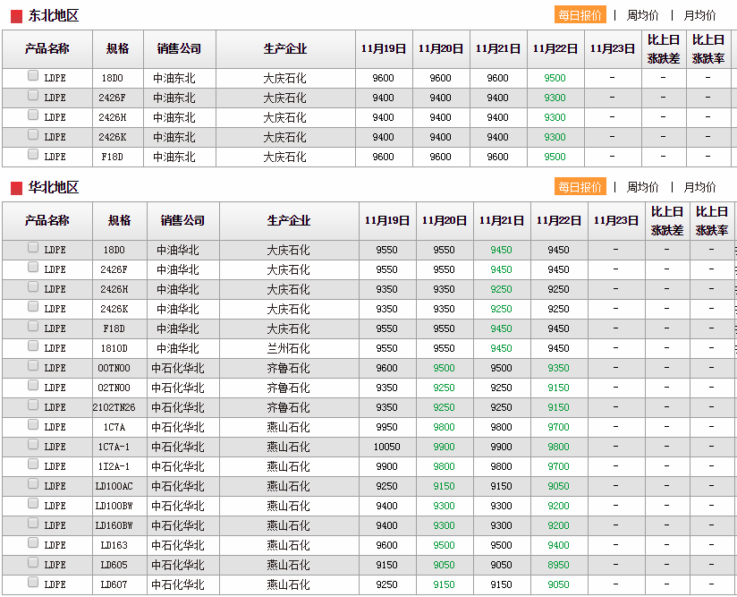Check the LDPE LD163 row checkbox
This screenshot has width=737, height=597.
[33, 542]
